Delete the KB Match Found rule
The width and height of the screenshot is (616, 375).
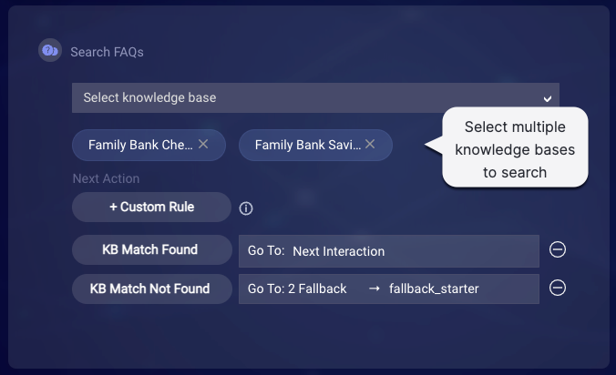558,249
